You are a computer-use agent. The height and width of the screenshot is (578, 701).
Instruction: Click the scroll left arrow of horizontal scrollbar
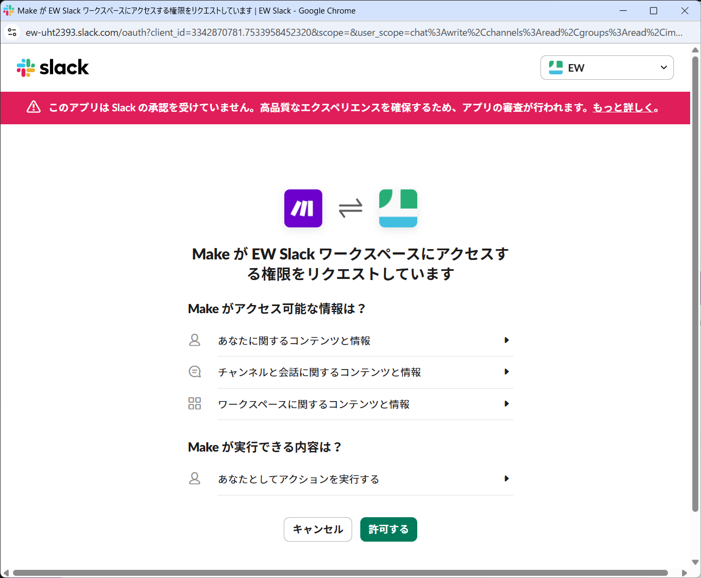[6, 573]
